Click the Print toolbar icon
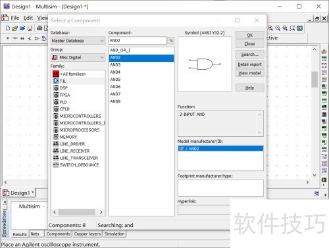The height and width of the screenshot is (248, 329). pos(39,28)
